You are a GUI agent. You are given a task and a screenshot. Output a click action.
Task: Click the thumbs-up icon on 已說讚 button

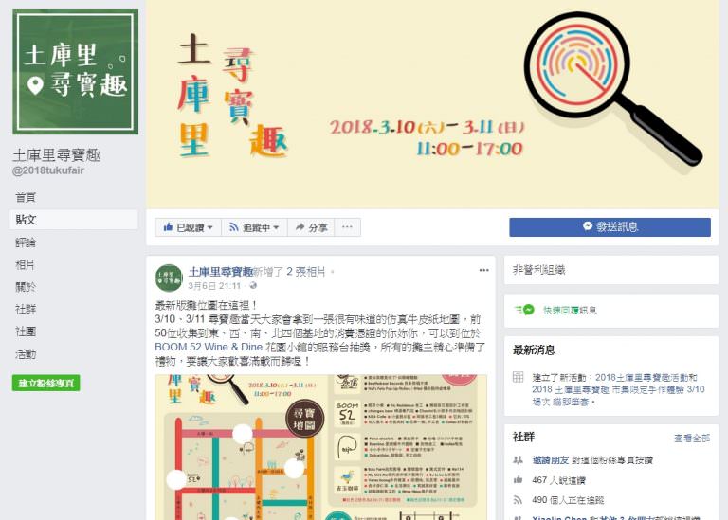pyautogui.click(x=168, y=227)
